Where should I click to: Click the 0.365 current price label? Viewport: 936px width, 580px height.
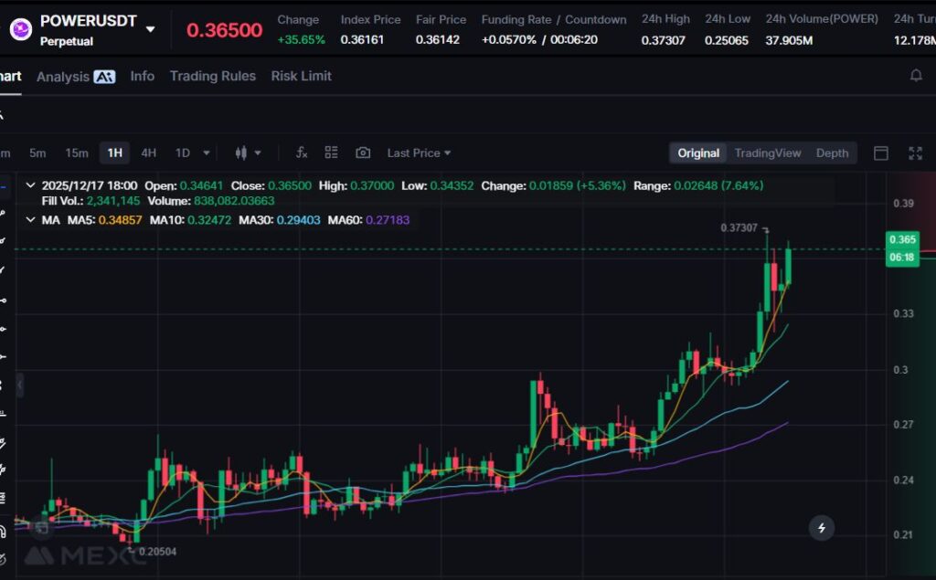point(903,239)
